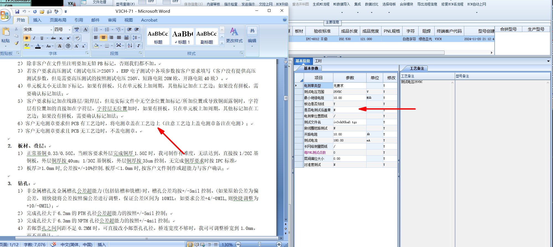Click the 电测章类型 parameter cell 无要求
Viewport: 553px width, 247px height.
point(350,86)
